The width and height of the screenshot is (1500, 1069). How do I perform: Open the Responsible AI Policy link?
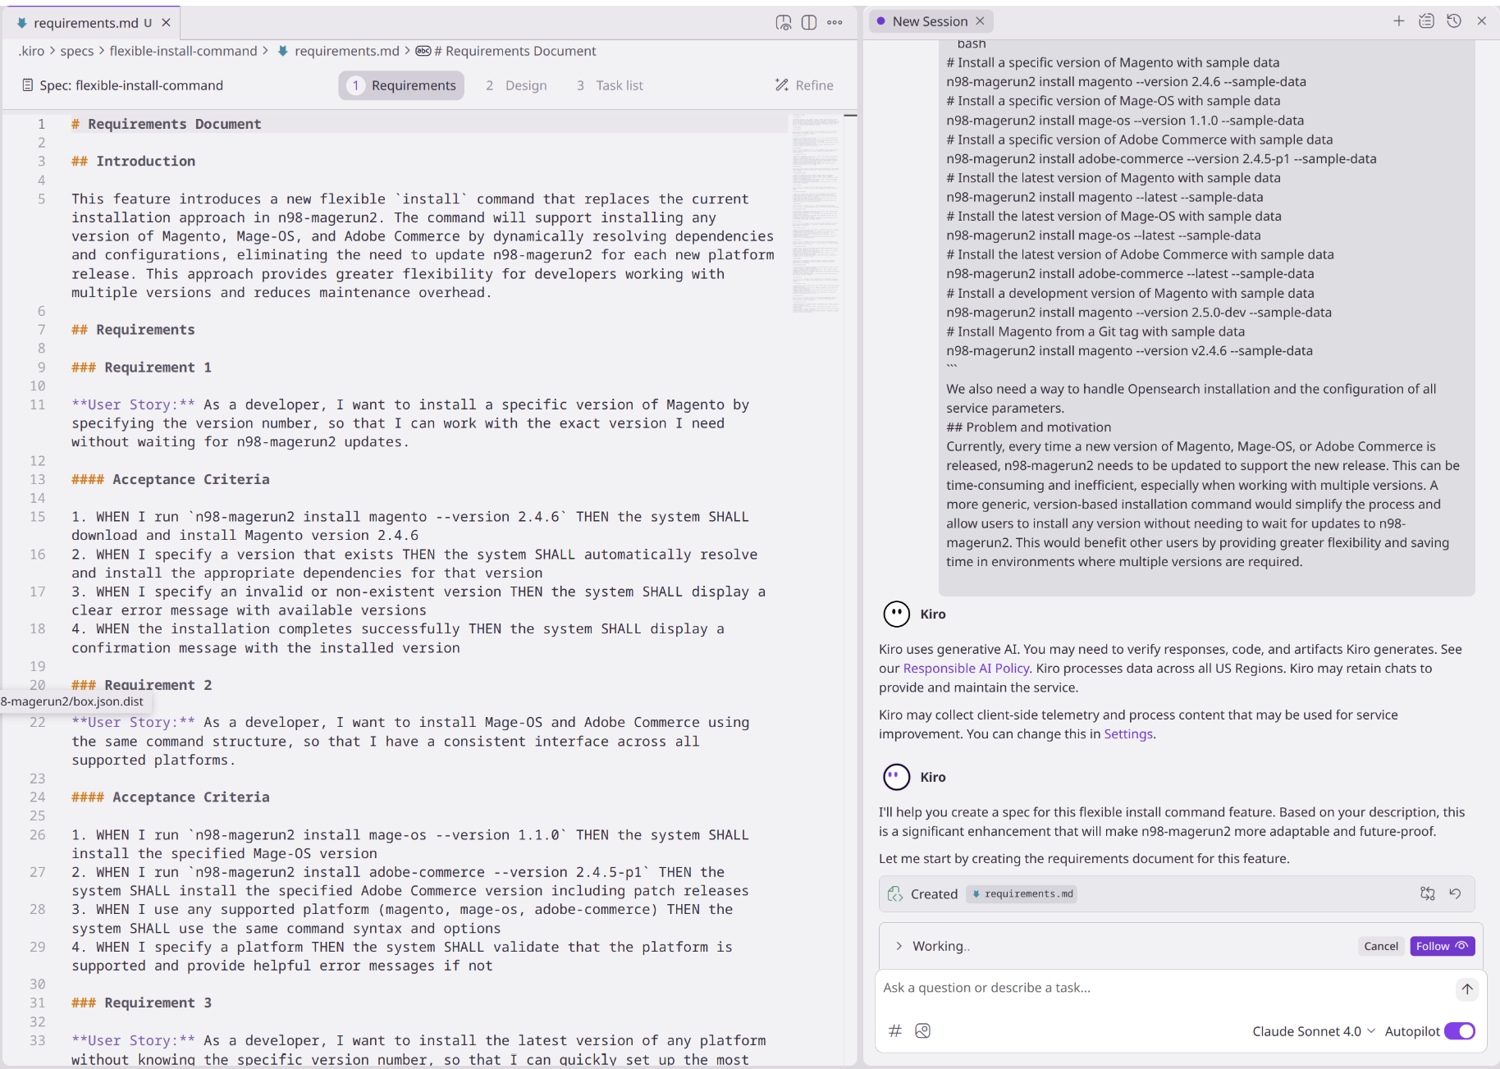click(x=966, y=669)
